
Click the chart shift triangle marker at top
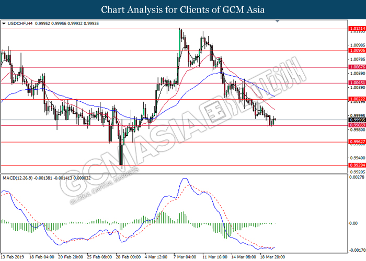coord(277,21)
